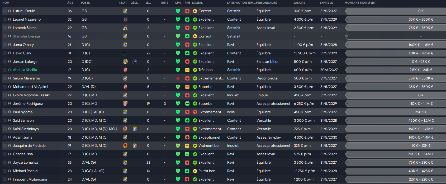The image size is (446, 184).
Task: Click the EXPIRE LE column header
Action: (326, 3)
